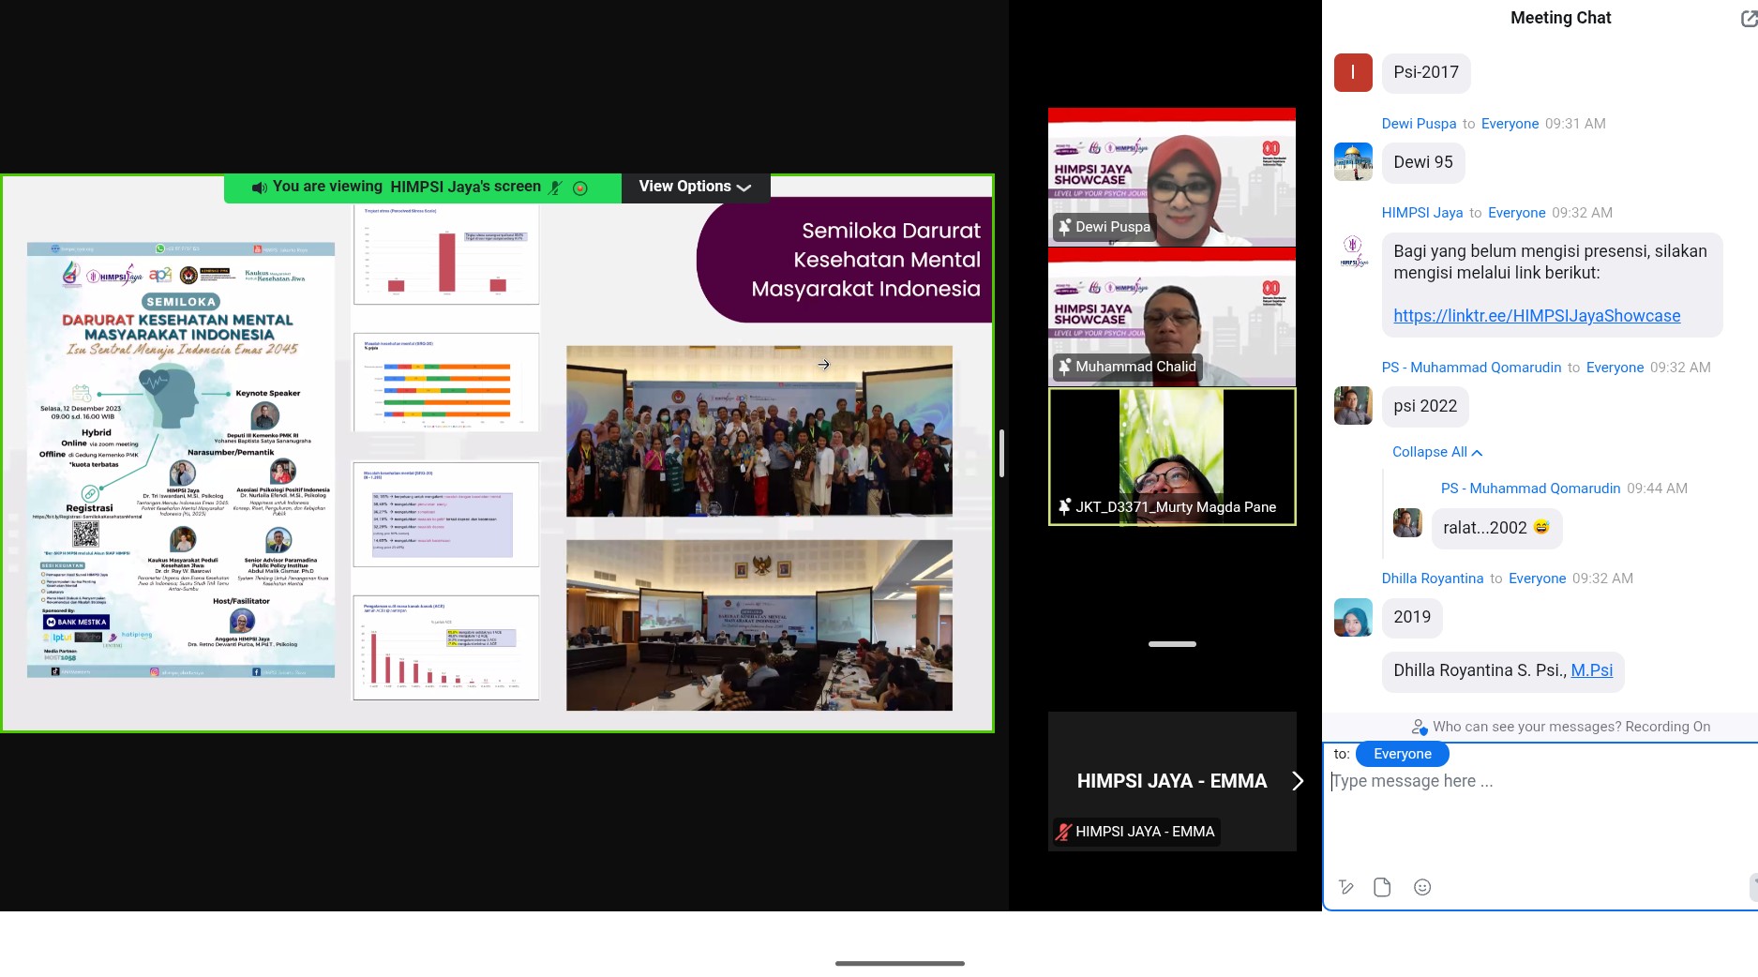Screen dimensions: 1758x977
Task: Click the 'Meeting Chat' panel title
Action: pos(1560,18)
